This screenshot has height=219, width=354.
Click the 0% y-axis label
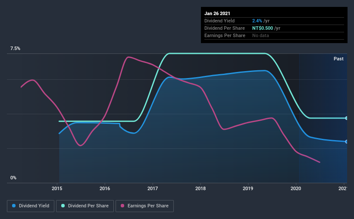tap(13, 178)
